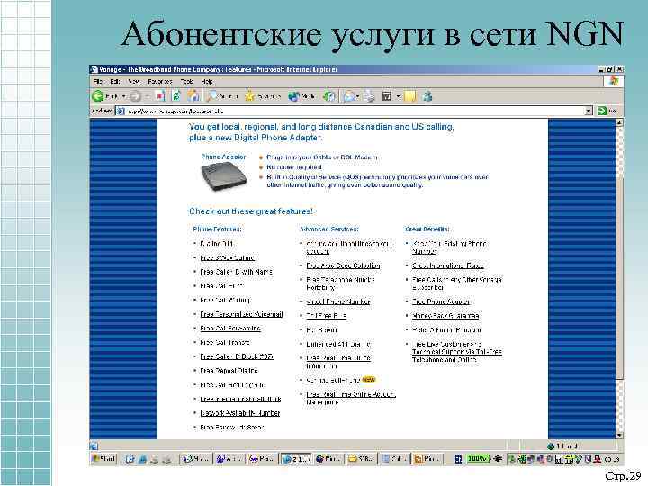
Task: Open the Favorites menu
Action: pyautogui.click(x=160, y=81)
